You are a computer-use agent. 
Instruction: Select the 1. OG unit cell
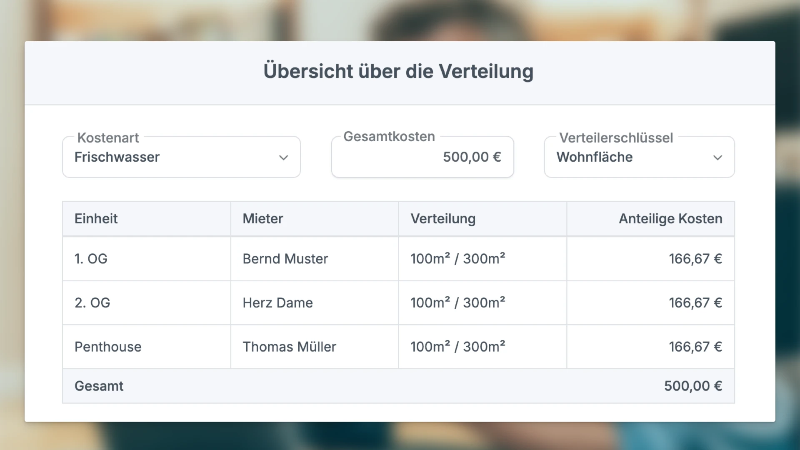click(91, 259)
